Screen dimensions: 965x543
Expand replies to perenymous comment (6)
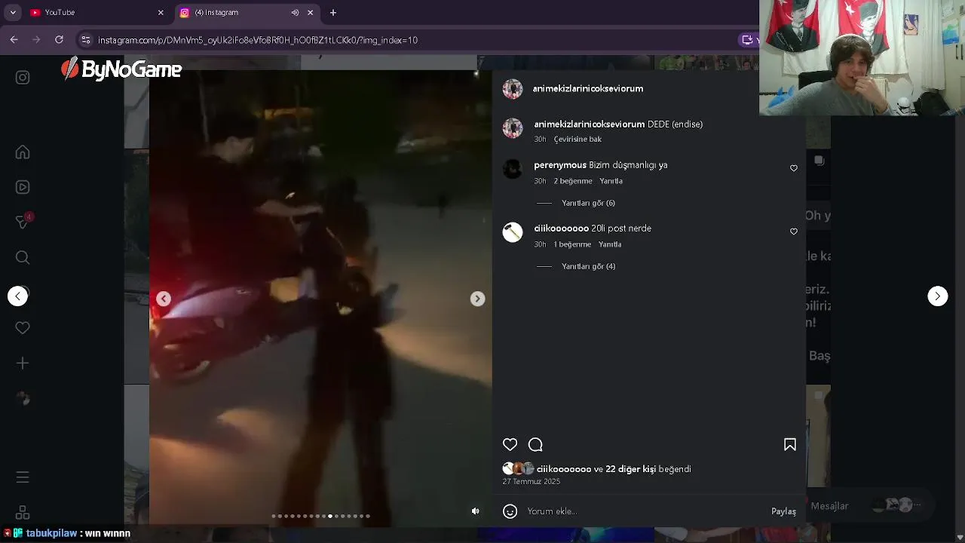(588, 203)
